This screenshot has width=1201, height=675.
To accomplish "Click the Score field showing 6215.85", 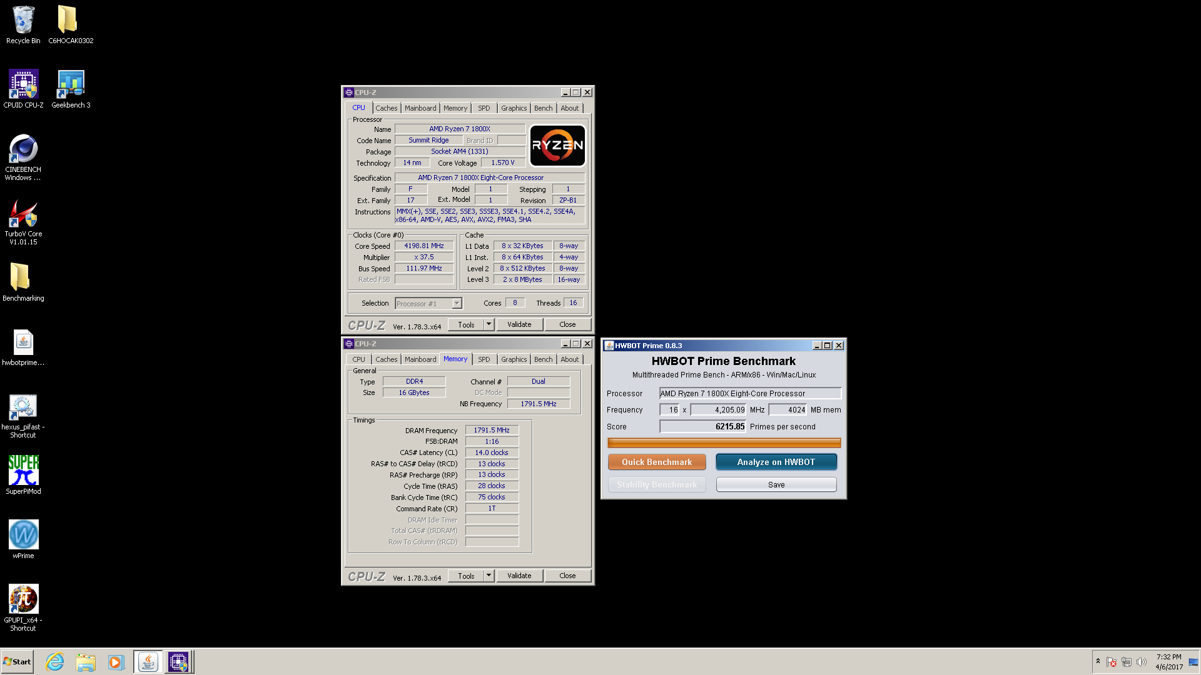I will [702, 426].
